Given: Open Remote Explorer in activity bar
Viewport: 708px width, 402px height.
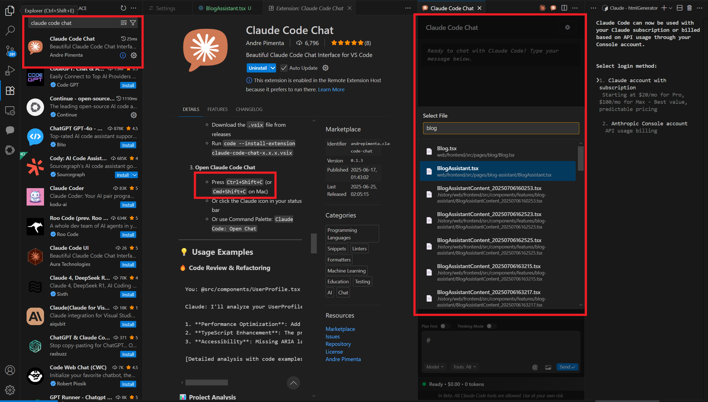Looking at the screenshot, I should [10, 111].
